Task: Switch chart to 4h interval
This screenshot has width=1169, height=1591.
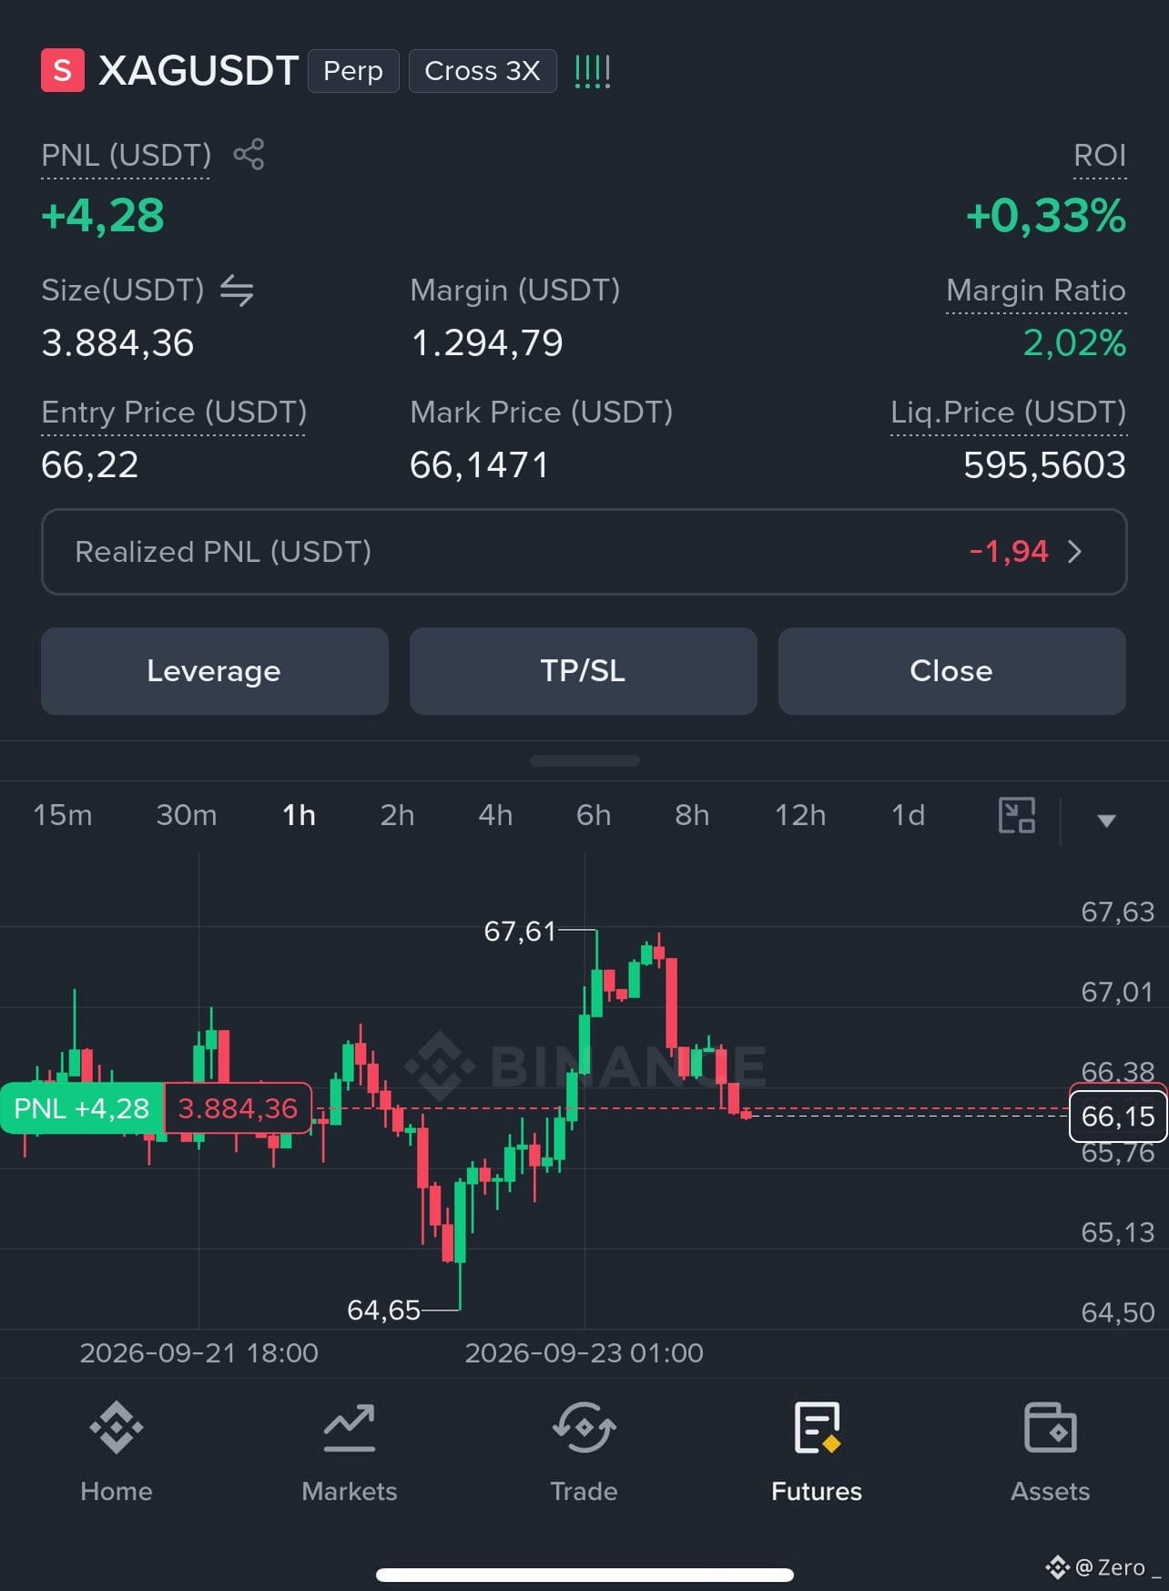Action: [x=495, y=815]
